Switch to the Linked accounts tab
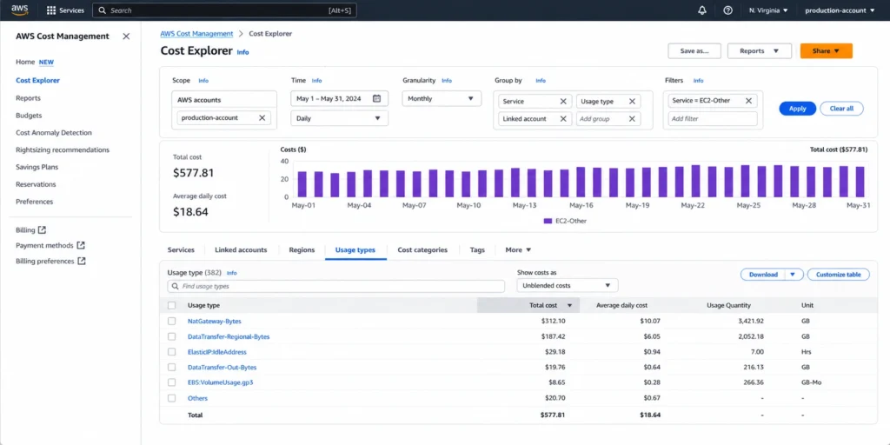Image resolution: width=890 pixels, height=445 pixels. (x=241, y=249)
